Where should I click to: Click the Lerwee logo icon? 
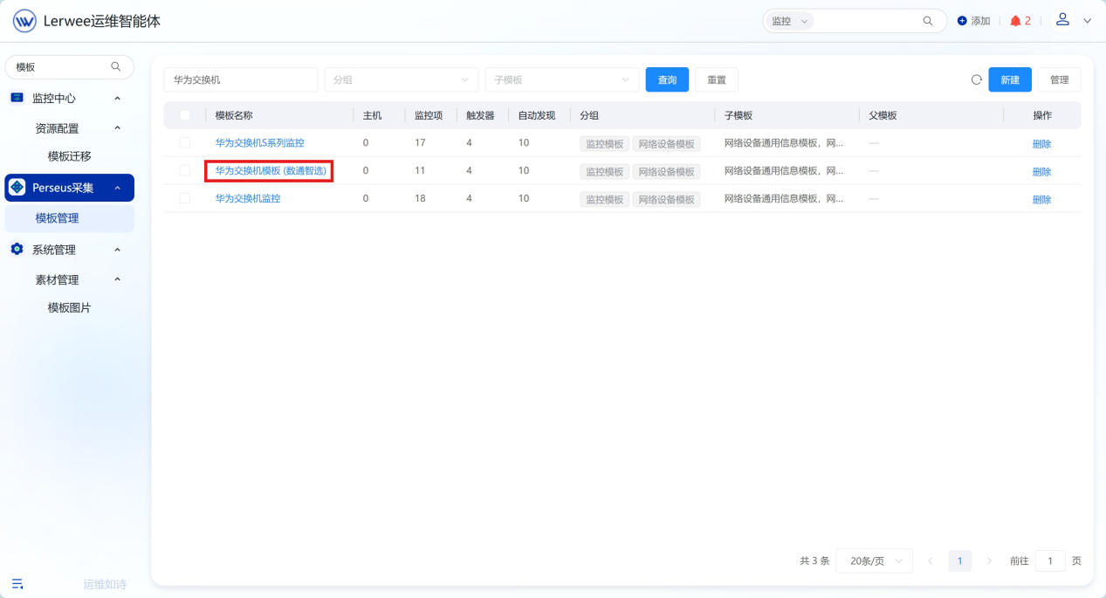point(24,21)
